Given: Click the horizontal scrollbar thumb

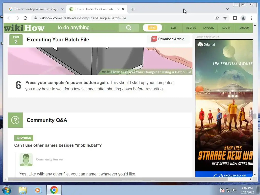Looking at the screenshot, I should click(118, 179).
